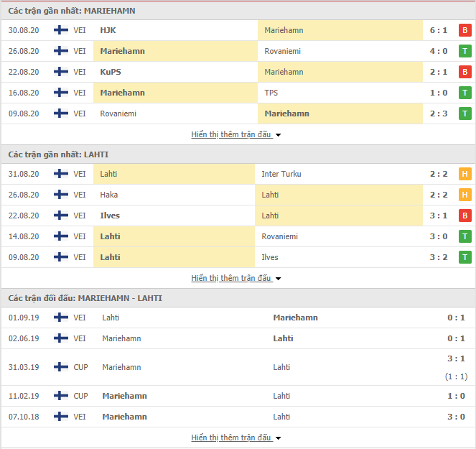
Task: Click orange H badge for Lahti vs Inter Turku
Action: click(x=465, y=174)
